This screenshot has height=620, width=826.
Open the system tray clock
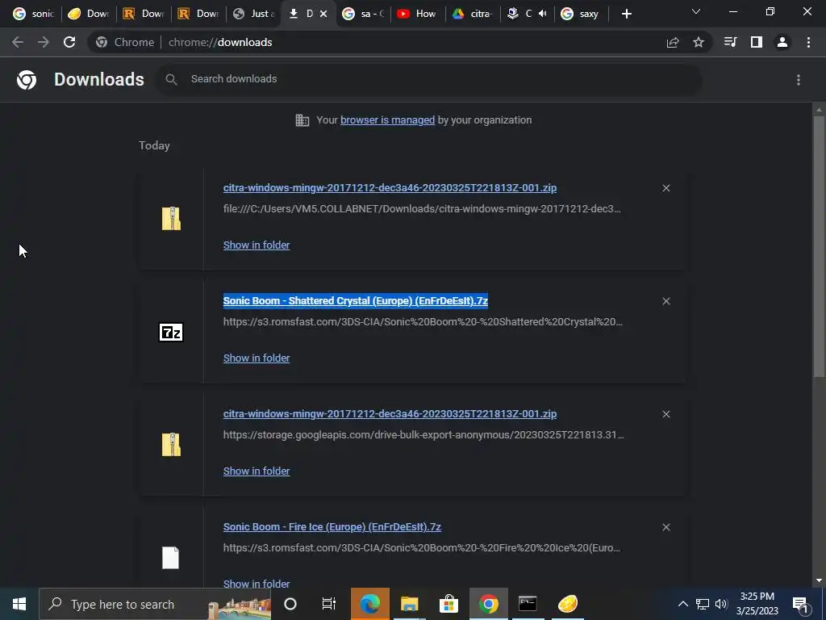(757, 604)
